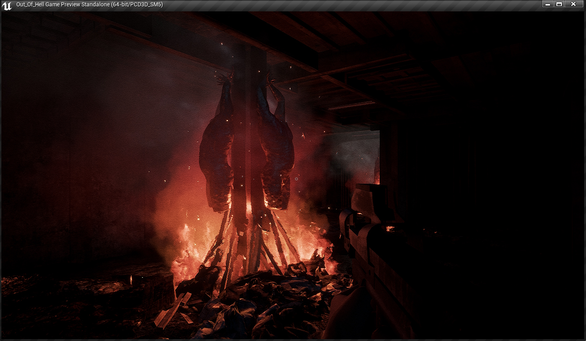Click the first-person gun in hand
Viewport: 586px width, 341px height.
[373, 255]
